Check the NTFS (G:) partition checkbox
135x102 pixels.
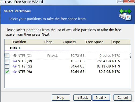(7, 66)
